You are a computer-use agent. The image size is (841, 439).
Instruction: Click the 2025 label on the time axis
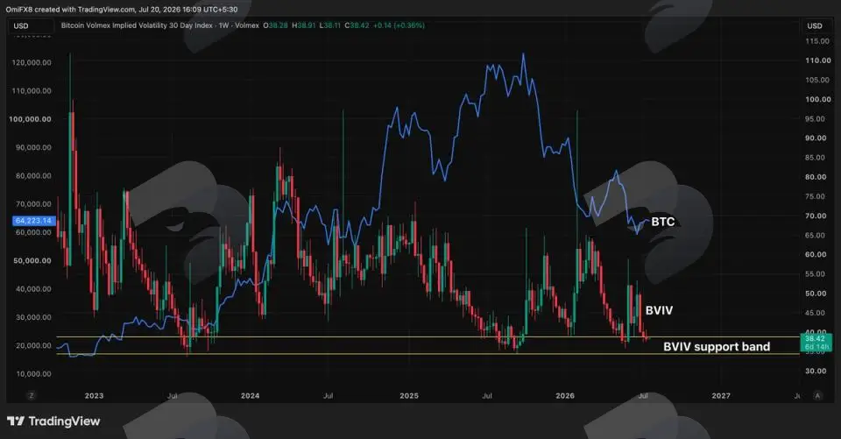point(409,395)
